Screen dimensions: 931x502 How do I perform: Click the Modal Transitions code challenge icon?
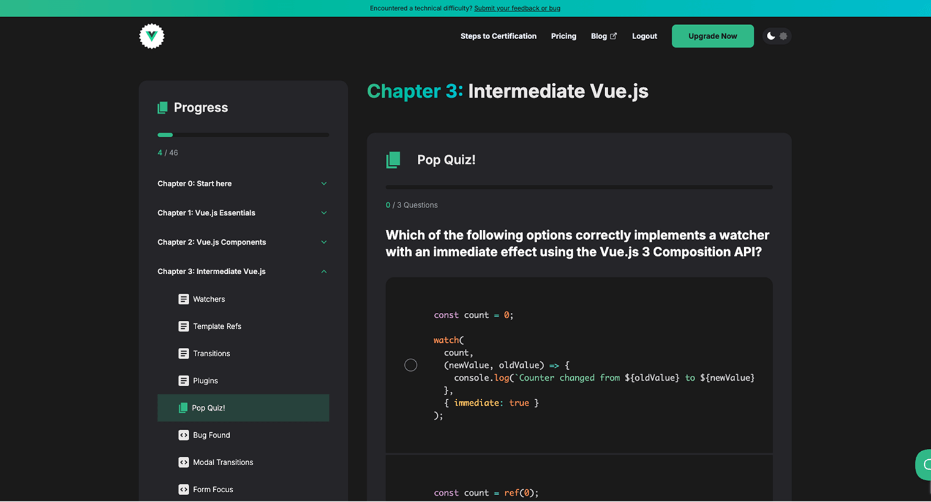click(184, 462)
